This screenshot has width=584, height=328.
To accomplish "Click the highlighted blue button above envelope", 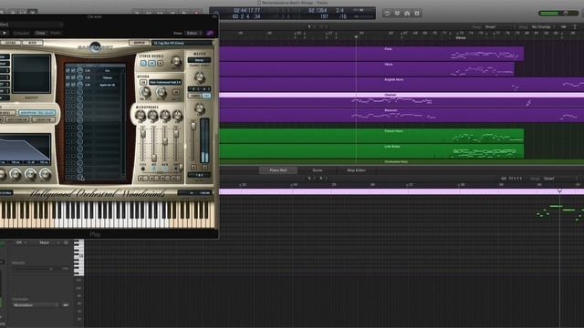I will pos(36,112).
